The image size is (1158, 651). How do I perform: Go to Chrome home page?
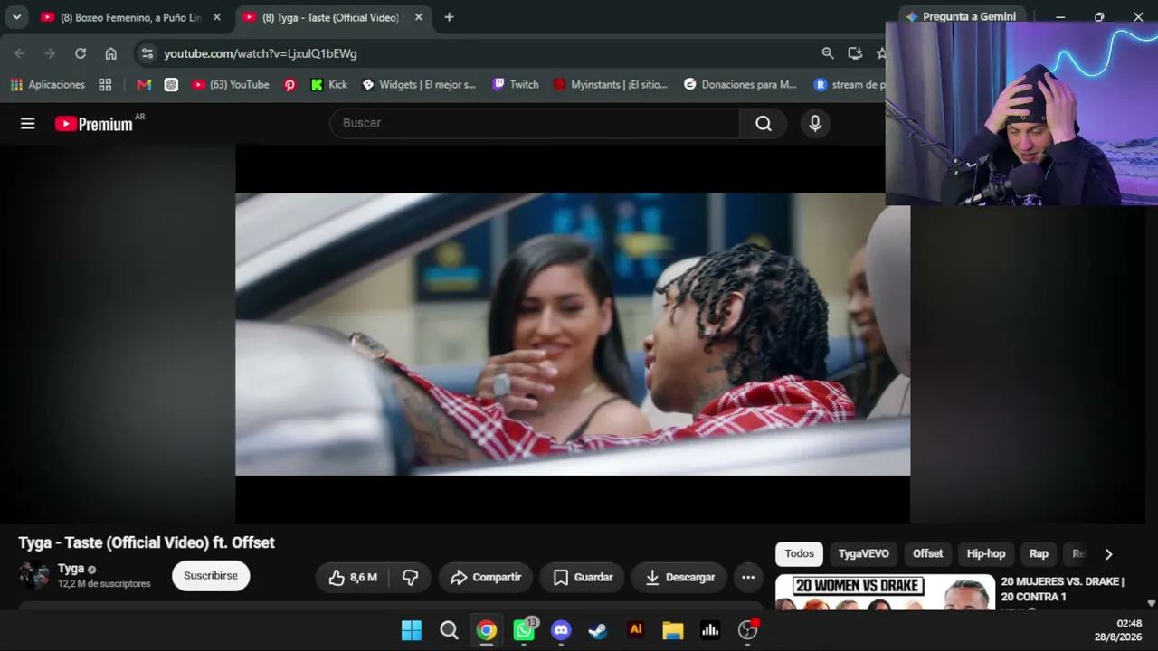pos(110,53)
